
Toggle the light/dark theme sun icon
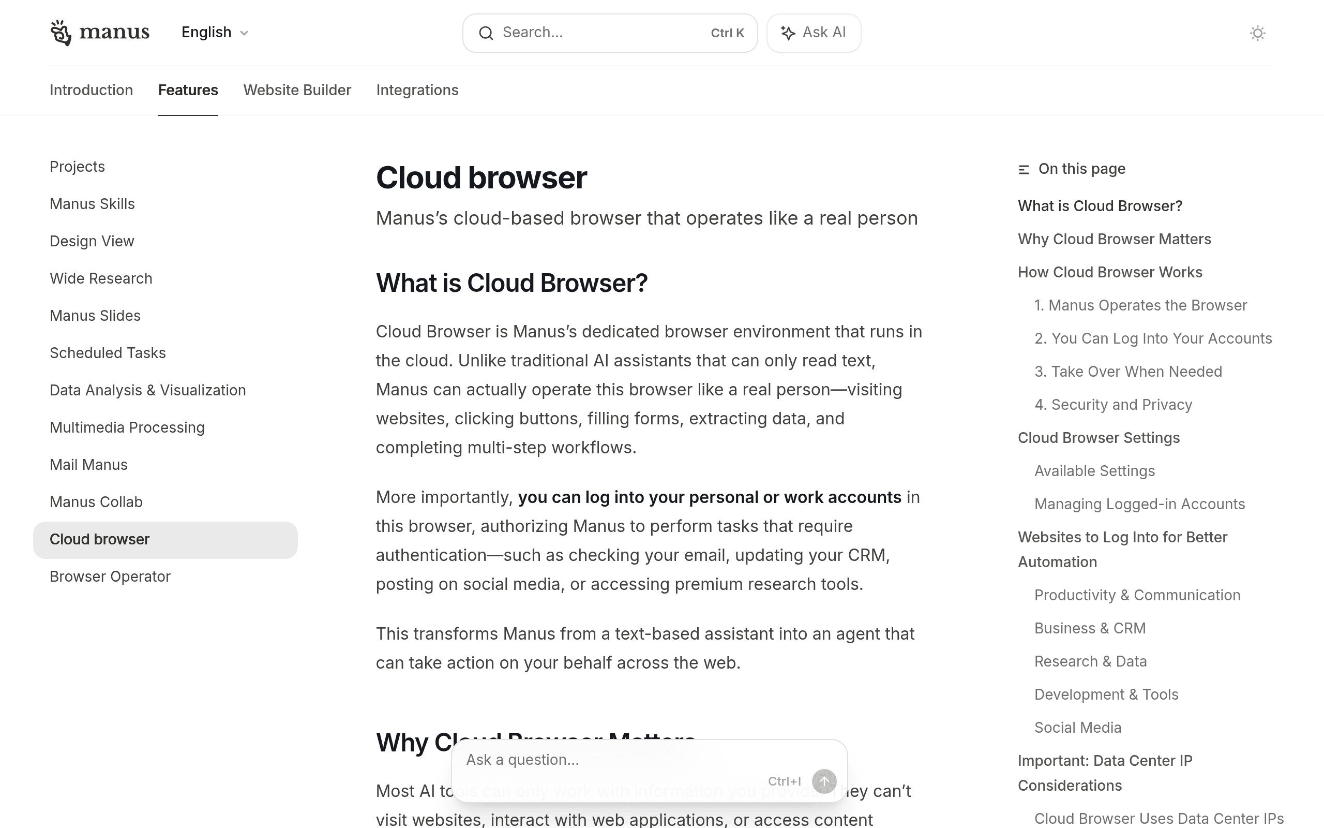pyautogui.click(x=1257, y=33)
